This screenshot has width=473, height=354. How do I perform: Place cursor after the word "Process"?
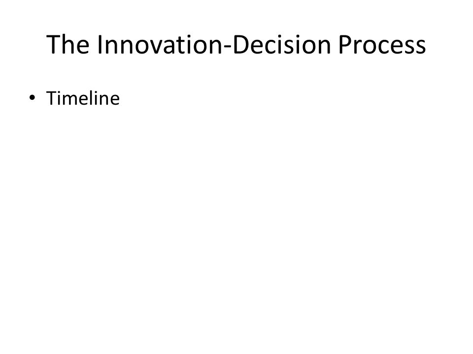[426, 44]
